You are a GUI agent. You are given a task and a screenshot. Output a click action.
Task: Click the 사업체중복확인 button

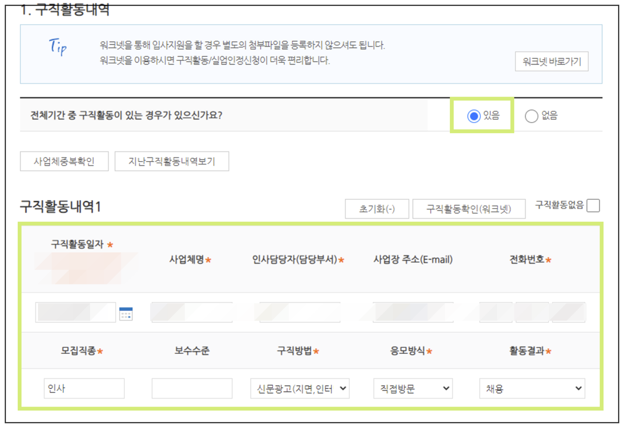coord(64,161)
